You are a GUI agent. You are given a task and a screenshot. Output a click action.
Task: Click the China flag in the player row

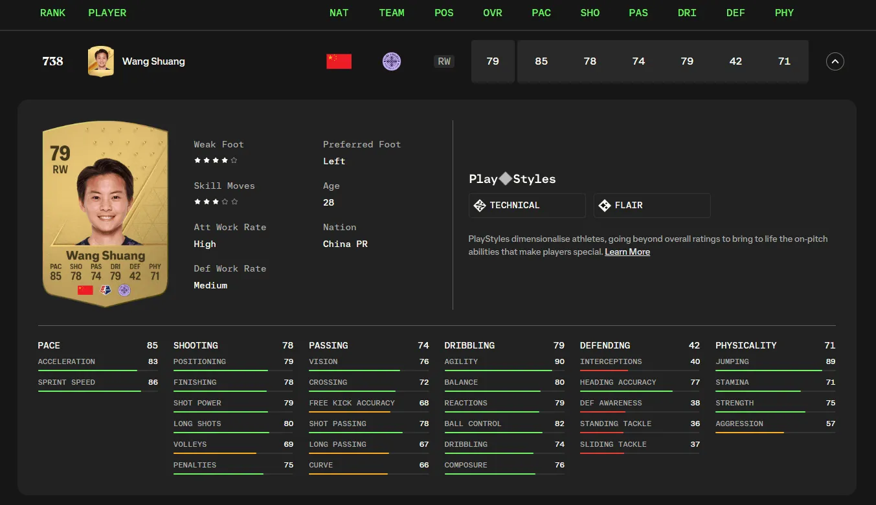[339, 61]
